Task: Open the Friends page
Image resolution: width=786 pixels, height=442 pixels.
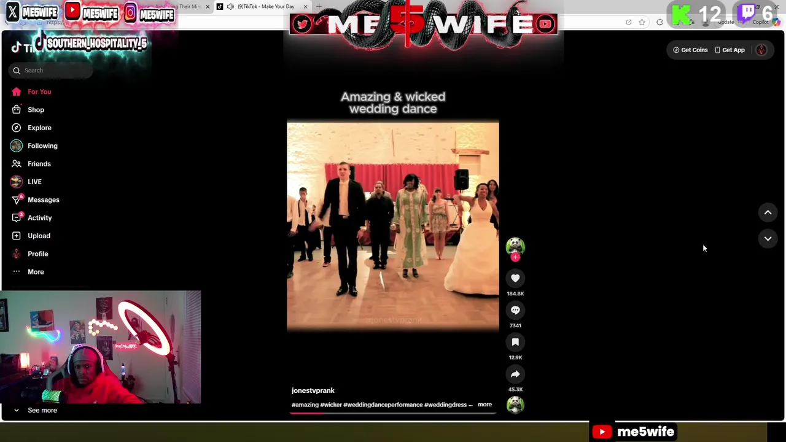Action: point(39,164)
